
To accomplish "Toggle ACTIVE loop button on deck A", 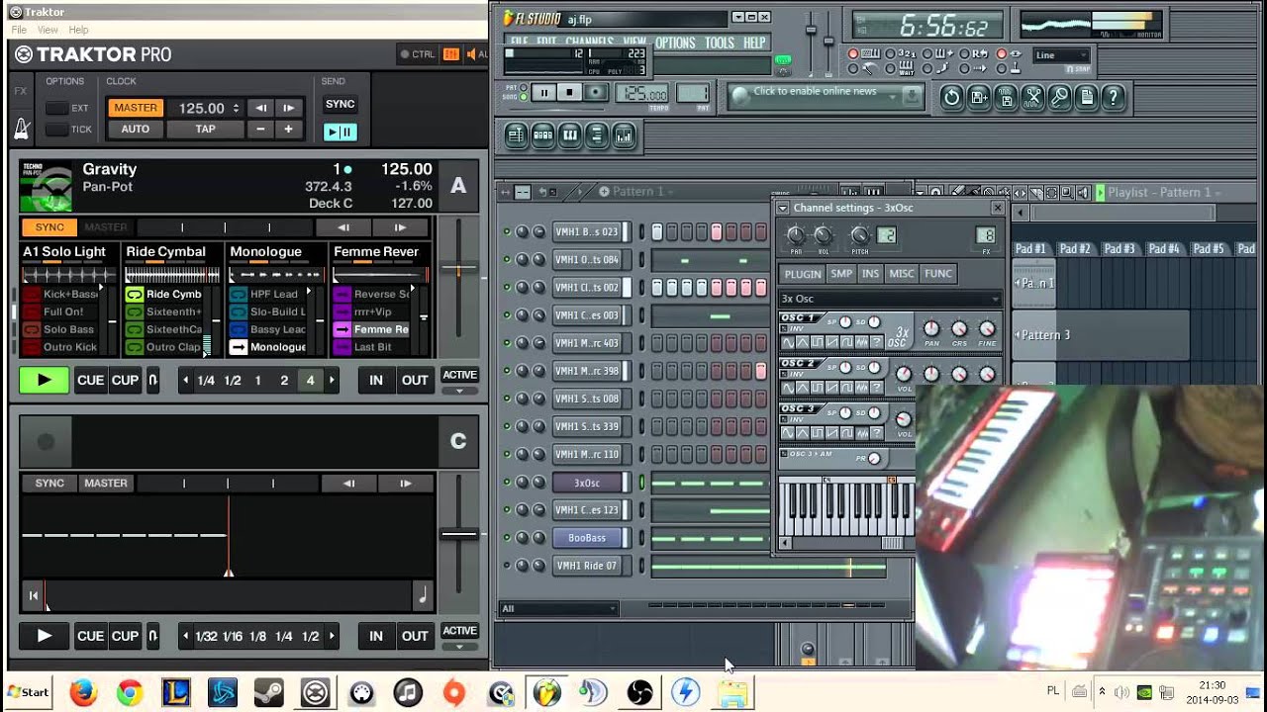I will [x=459, y=375].
